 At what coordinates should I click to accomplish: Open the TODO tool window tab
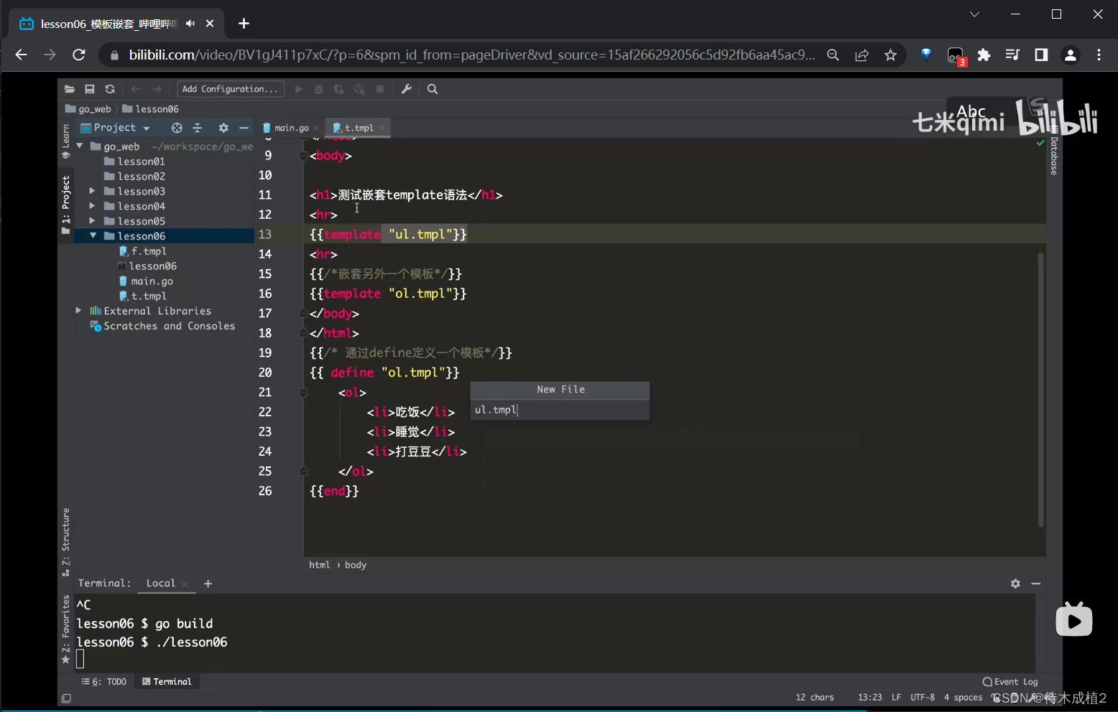click(x=104, y=682)
